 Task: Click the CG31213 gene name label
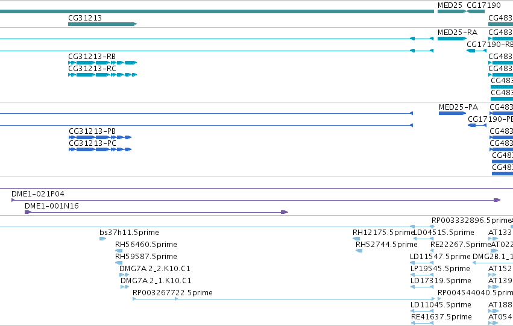coord(85,18)
